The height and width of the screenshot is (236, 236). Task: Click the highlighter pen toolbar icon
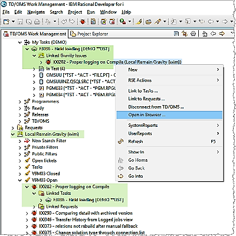(139, 21)
